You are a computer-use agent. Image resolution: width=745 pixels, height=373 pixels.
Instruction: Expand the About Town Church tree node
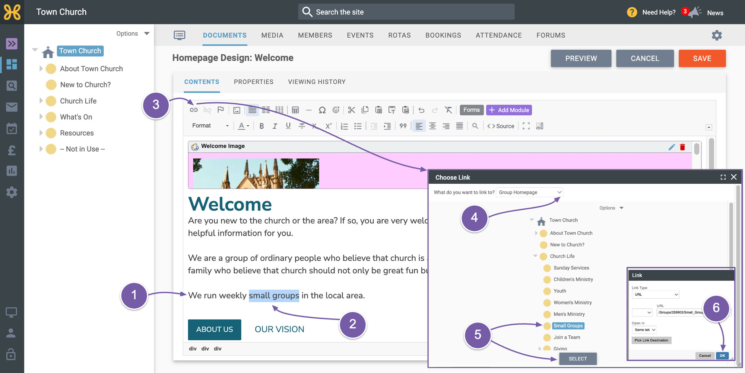point(41,69)
